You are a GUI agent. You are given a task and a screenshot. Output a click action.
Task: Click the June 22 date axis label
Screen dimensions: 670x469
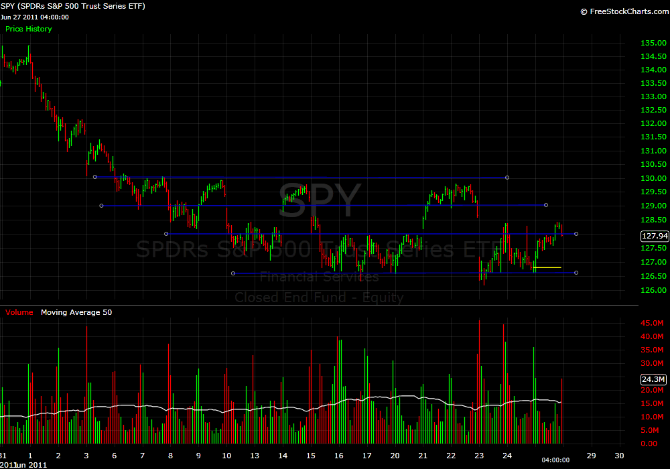[x=451, y=456]
